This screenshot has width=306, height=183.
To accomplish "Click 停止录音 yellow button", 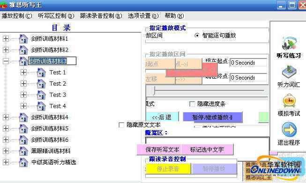I will [x=168, y=169].
